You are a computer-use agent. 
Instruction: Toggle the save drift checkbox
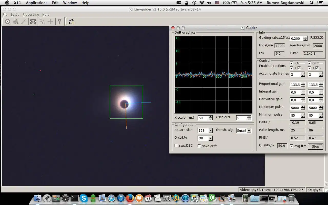199,146
